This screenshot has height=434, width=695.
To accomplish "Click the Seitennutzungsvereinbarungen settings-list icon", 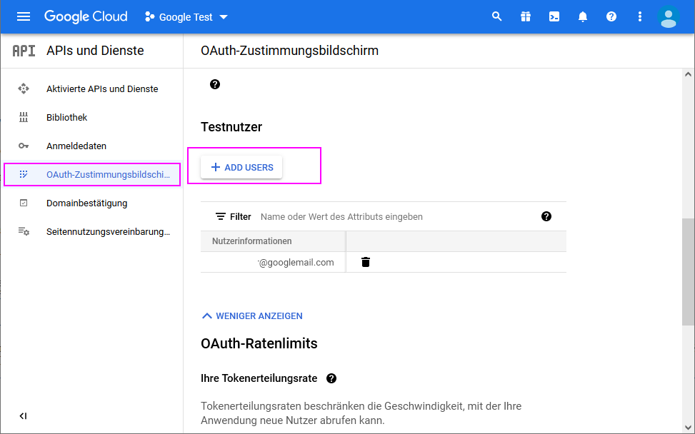I will point(24,231).
